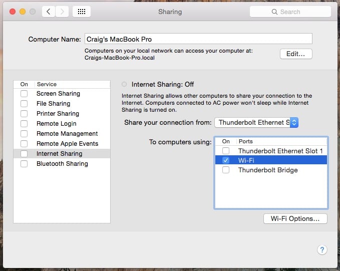Minimize the Sharing window
340x271 pixels.
(23, 12)
